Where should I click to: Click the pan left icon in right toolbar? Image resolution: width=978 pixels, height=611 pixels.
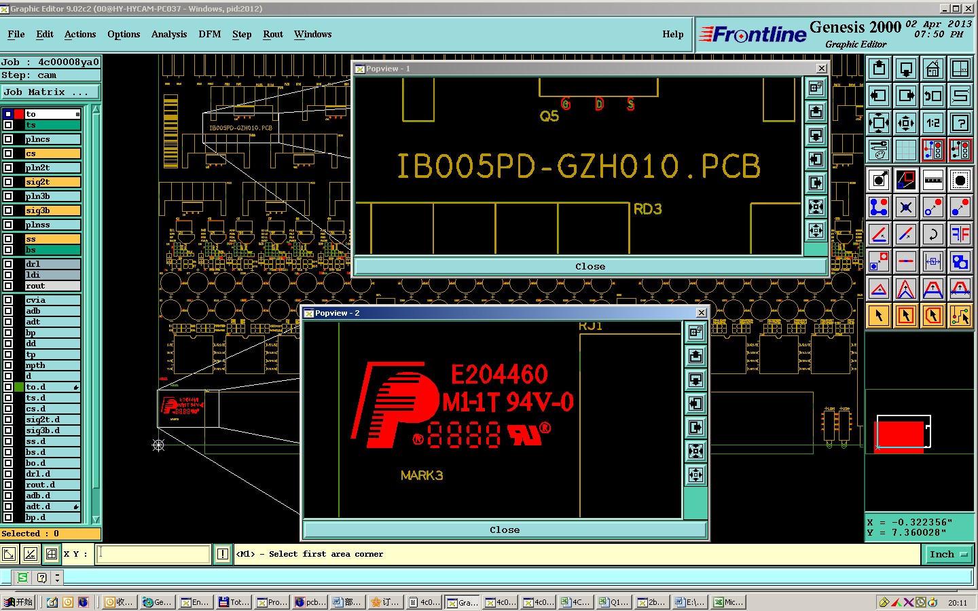[879, 96]
